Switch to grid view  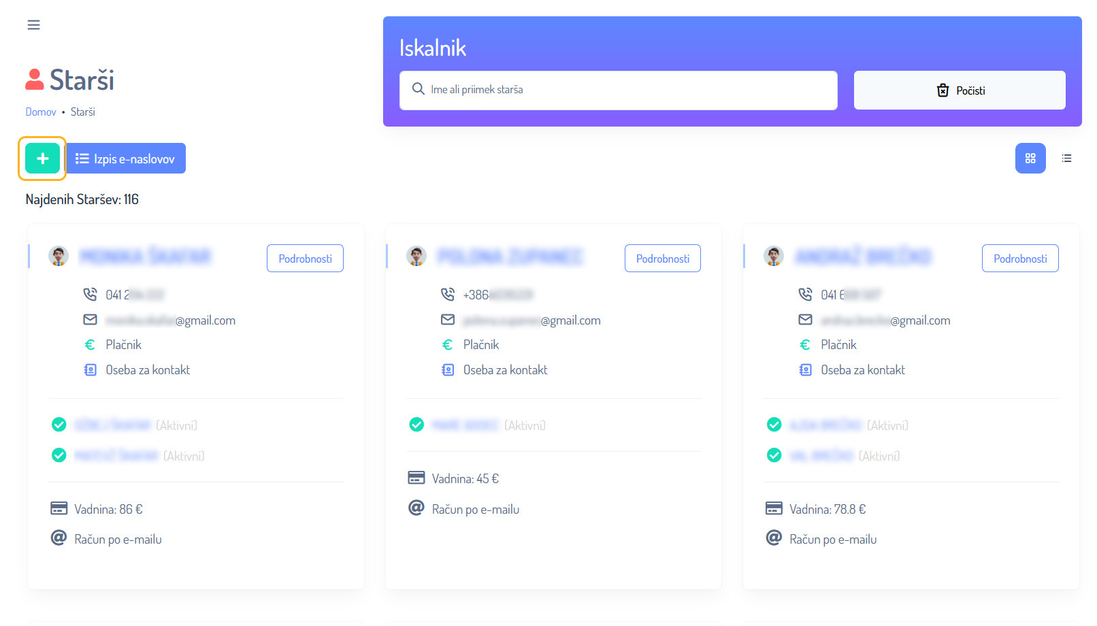point(1030,159)
